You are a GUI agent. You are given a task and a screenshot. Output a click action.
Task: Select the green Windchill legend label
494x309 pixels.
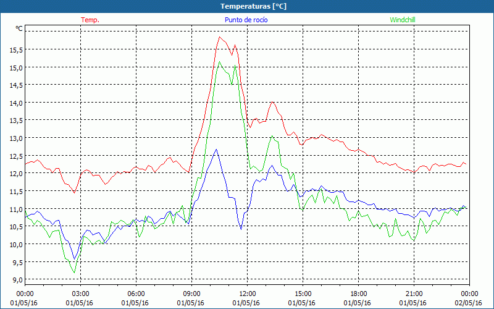coord(403,20)
